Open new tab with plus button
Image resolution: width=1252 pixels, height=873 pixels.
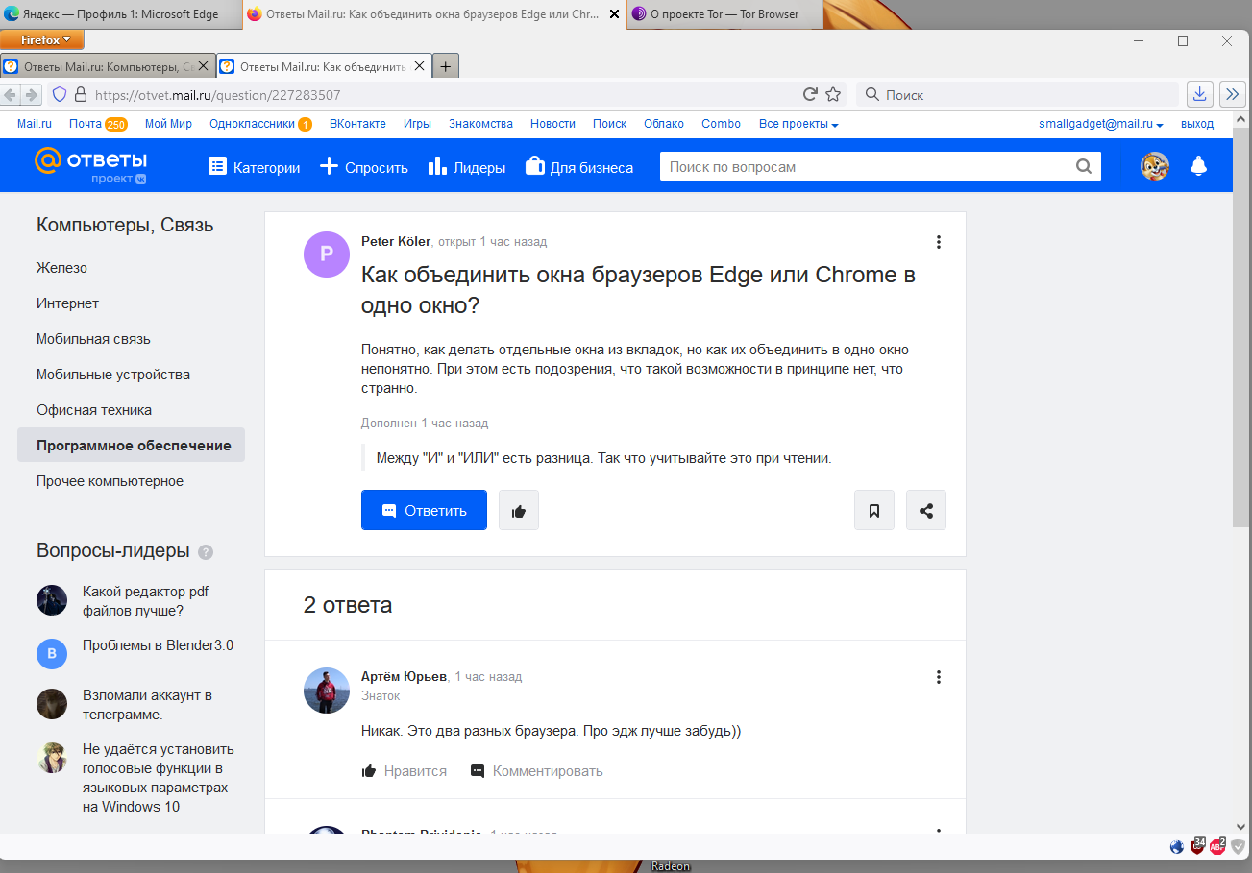pyautogui.click(x=446, y=66)
